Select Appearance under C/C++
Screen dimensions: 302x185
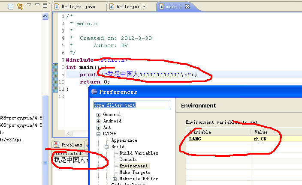[124, 140]
